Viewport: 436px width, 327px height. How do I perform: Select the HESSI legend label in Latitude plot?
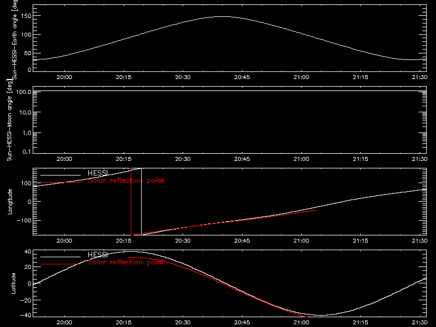point(98,255)
